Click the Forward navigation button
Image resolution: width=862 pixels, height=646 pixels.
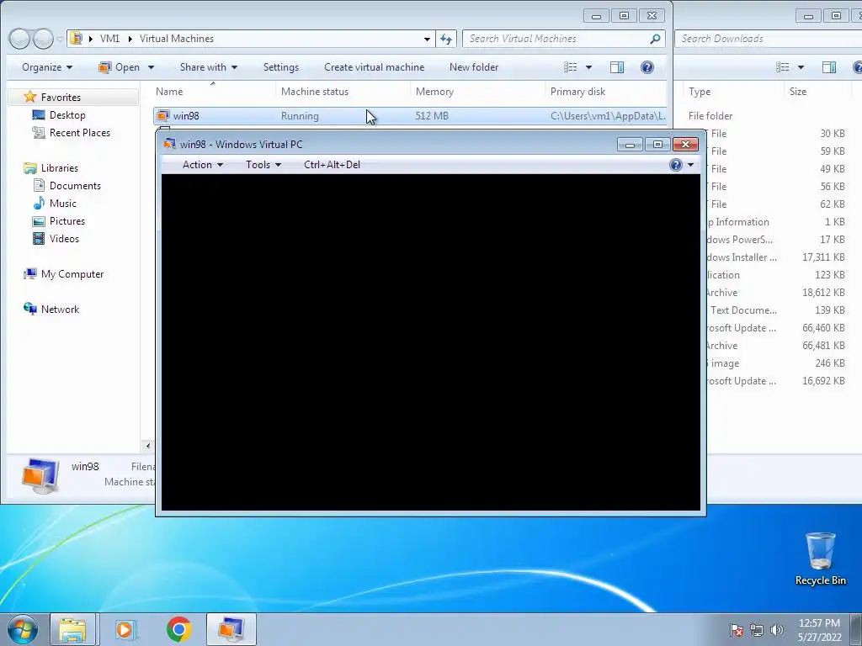pyautogui.click(x=44, y=39)
